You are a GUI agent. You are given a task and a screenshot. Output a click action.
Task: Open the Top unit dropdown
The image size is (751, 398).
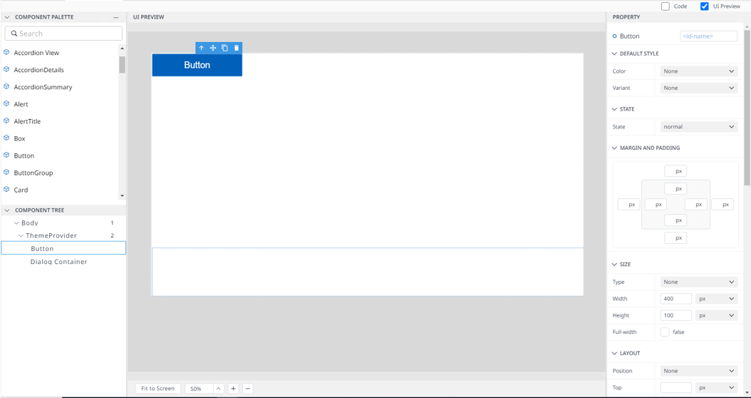(717, 387)
